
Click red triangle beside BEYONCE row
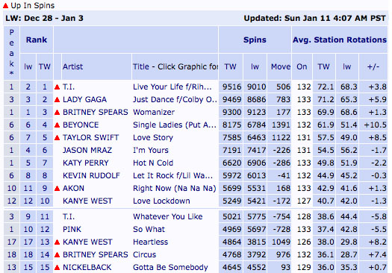click(57, 125)
